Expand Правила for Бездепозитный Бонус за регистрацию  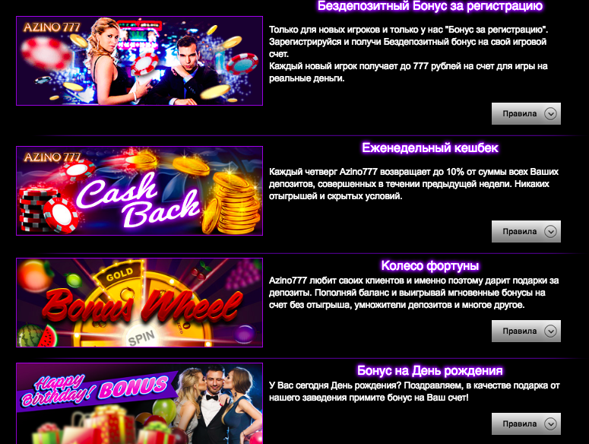(526, 113)
